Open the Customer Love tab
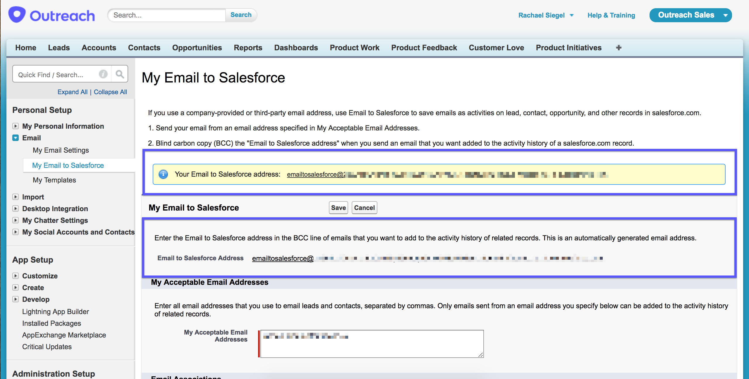This screenshot has height=379, width=749. coord(496,48)
